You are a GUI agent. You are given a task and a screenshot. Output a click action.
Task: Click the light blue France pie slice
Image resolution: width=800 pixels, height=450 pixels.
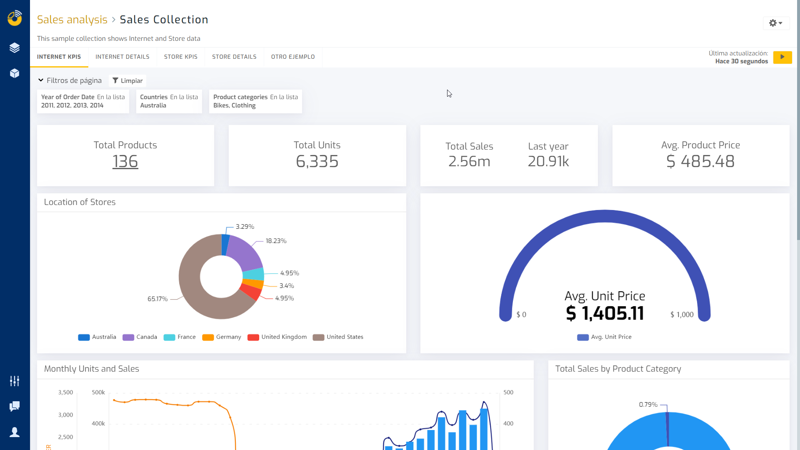(254, 274)
